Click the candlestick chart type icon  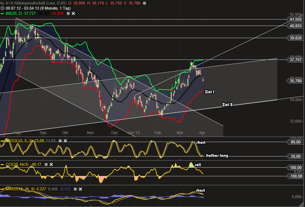[2, 3]
